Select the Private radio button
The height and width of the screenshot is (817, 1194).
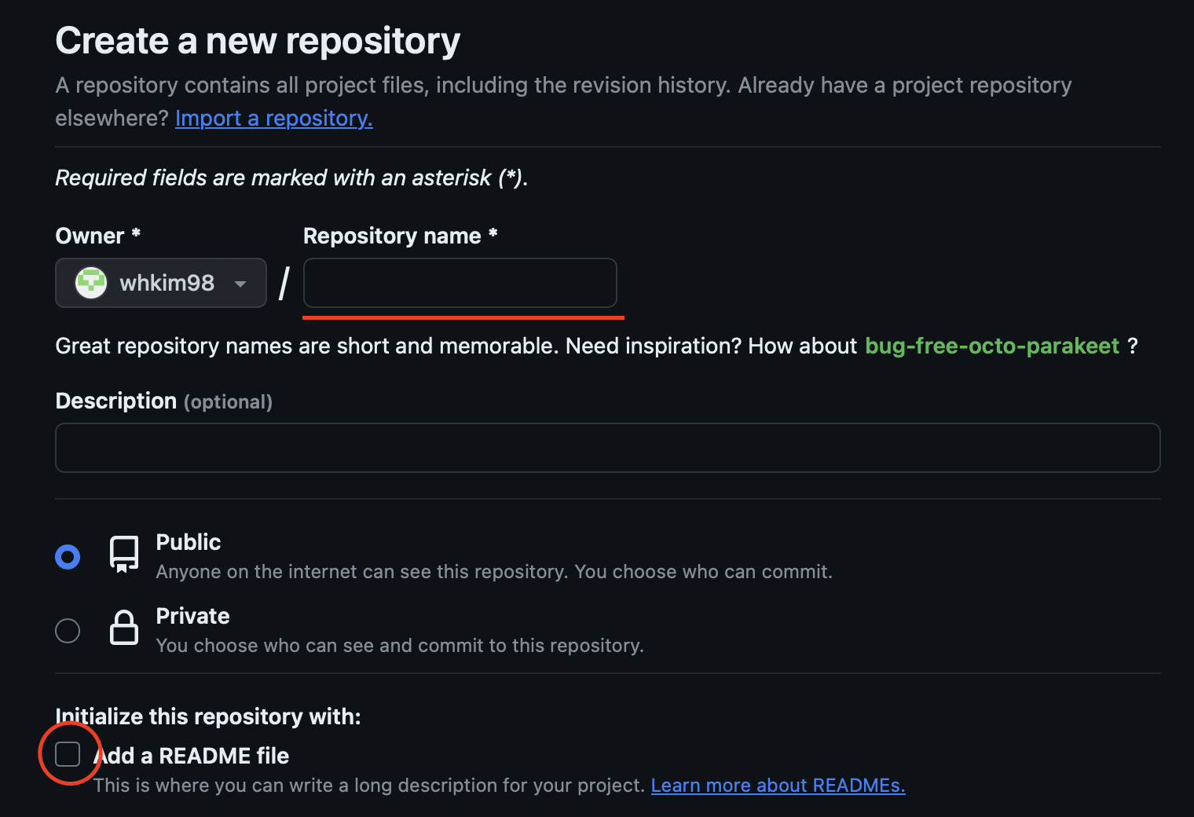[68, 631]
